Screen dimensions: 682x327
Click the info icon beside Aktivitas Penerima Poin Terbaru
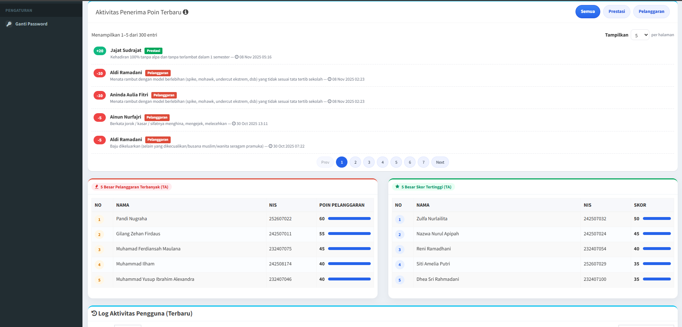185,12
